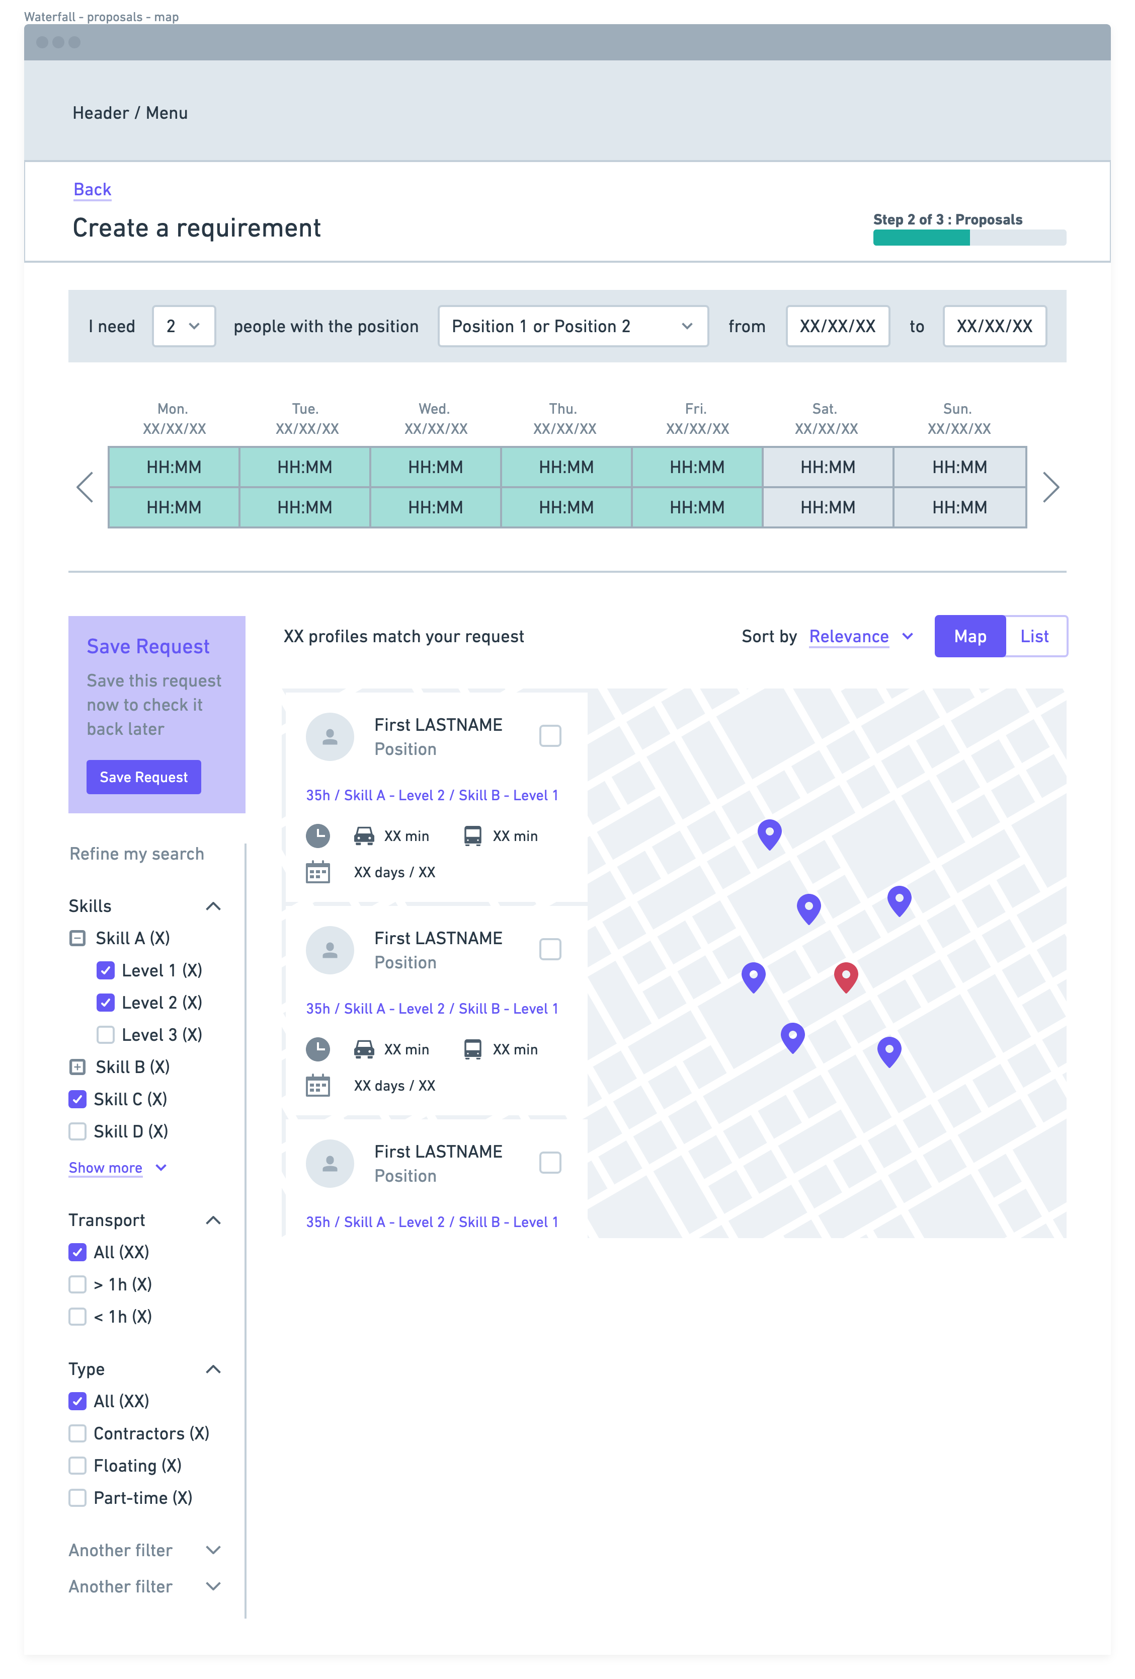This screenshot has height=1679, width=1135.
Task: Click third profile's skills summary link
Action: pyautogui.click(x=432, y=1222)
